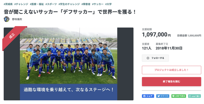The width and height of the screenshot is (204, 104).
Task: Open the #大学 tag
Action: tap(108, 4)
